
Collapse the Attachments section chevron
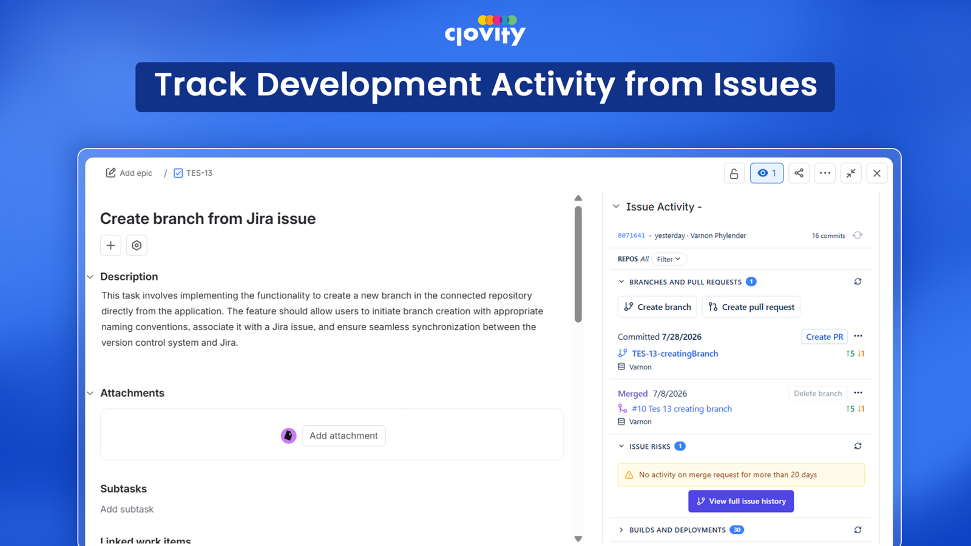click(x=90, y=393)
